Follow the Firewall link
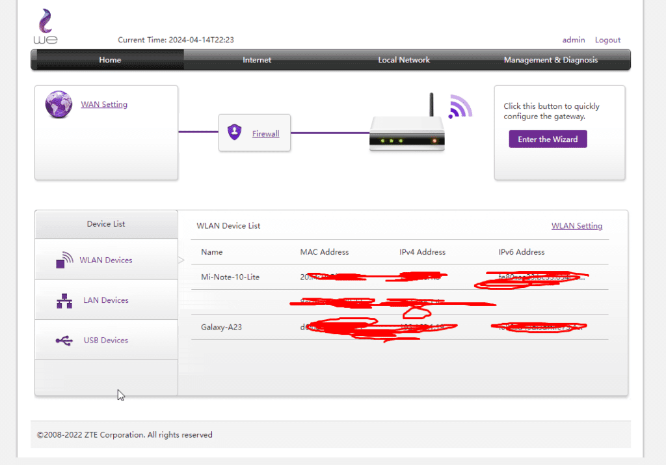The width and height of the screenshot is (666, 465). (265, 134)
